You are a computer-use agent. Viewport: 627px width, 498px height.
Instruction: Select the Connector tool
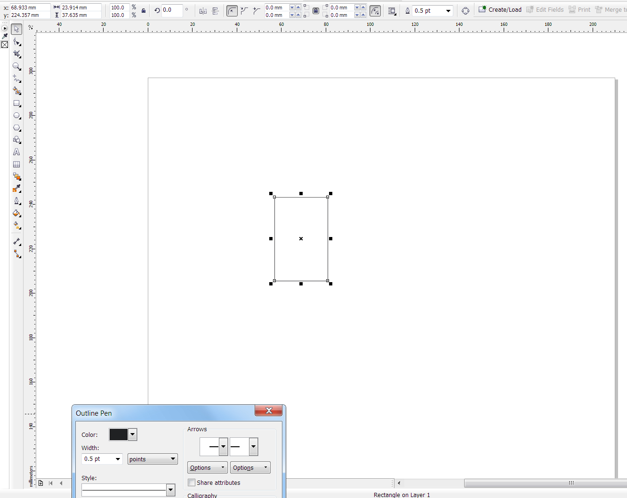16,254
